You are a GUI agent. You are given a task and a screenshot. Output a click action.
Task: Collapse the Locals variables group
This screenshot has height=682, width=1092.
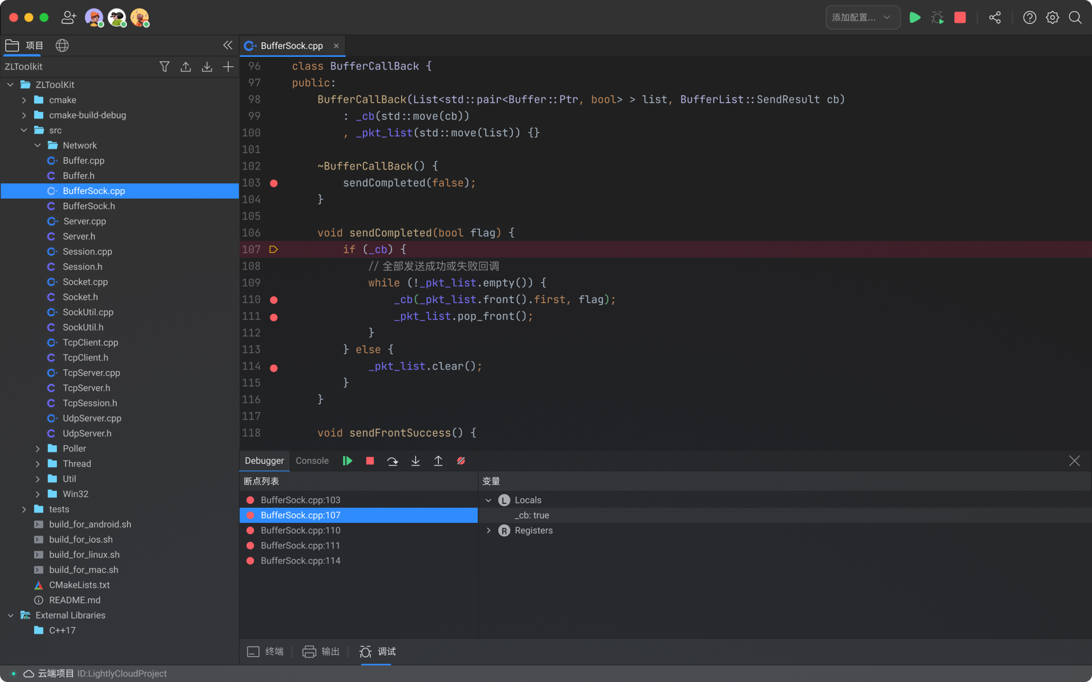coord(488,500)
